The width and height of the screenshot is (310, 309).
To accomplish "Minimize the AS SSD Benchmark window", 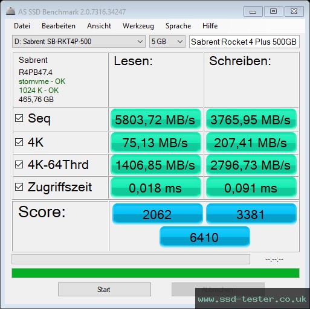I will (253, 11).
